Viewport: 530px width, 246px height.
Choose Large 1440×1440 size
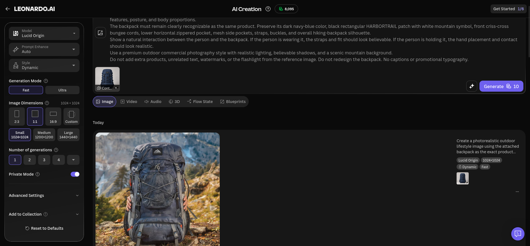pos(68,135)
